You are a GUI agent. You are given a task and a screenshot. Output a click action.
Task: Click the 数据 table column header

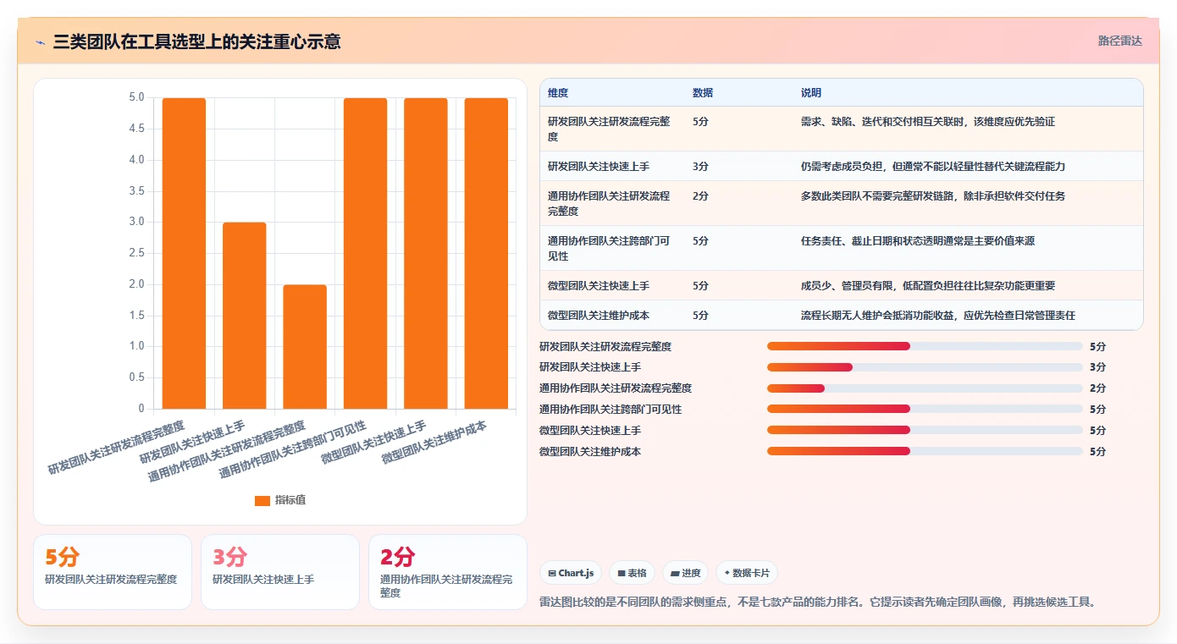[703, 93]
